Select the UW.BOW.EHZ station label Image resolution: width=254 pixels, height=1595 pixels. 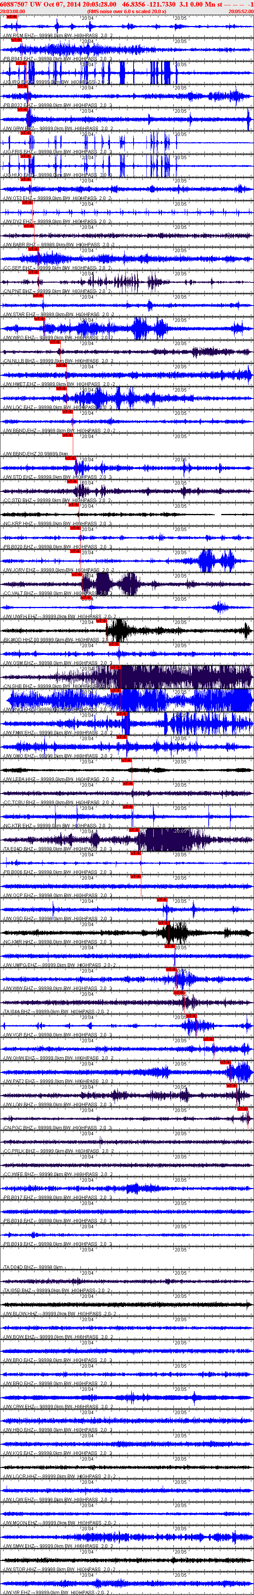pos(58,1336)
